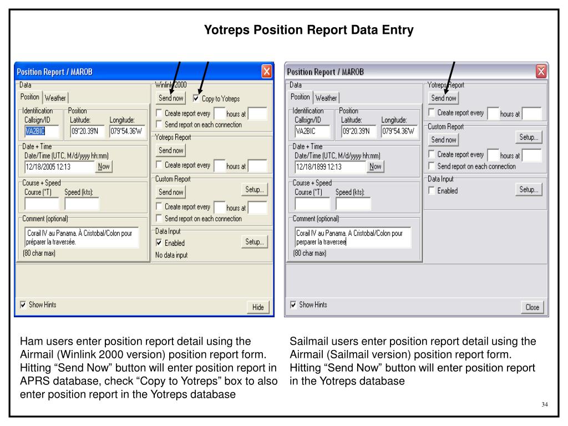Enable Yotreps Create report every in right window
568x426 pixels.
point(432,113)
